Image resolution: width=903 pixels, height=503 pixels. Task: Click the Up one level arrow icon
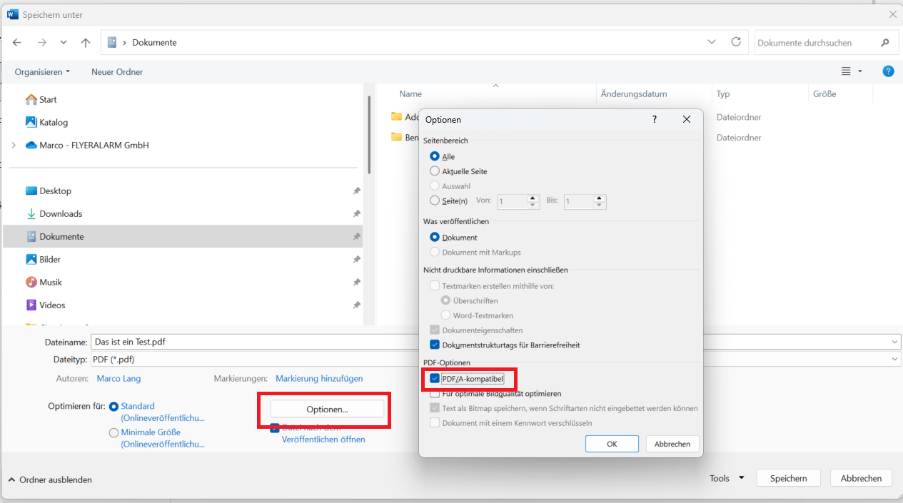point(86,43)
